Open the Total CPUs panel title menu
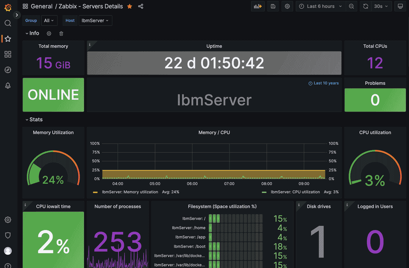 [375, 46]
